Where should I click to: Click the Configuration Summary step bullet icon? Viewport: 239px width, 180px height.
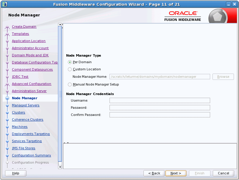tap(7, 156)
